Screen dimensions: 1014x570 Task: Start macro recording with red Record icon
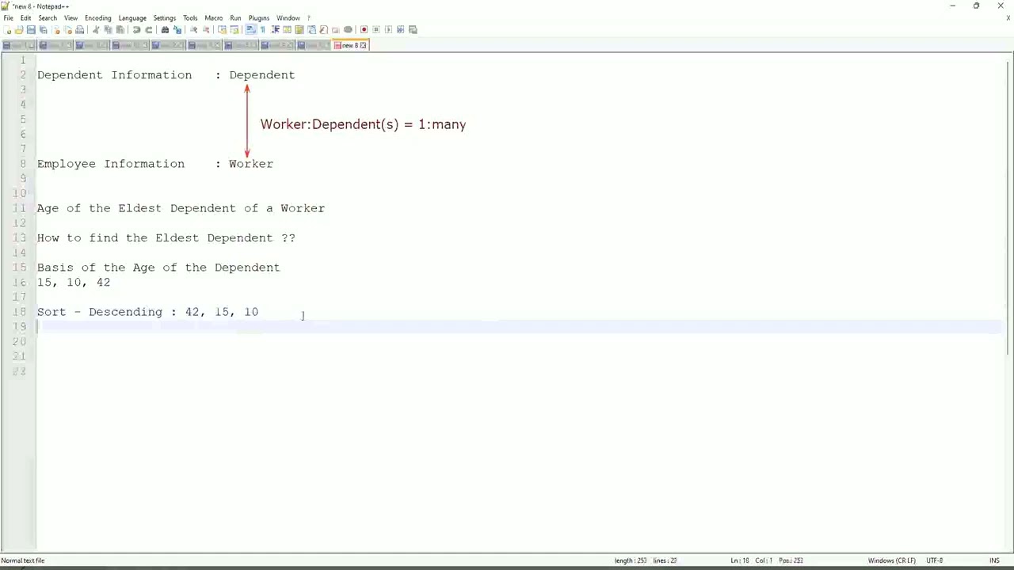point(364,29)
